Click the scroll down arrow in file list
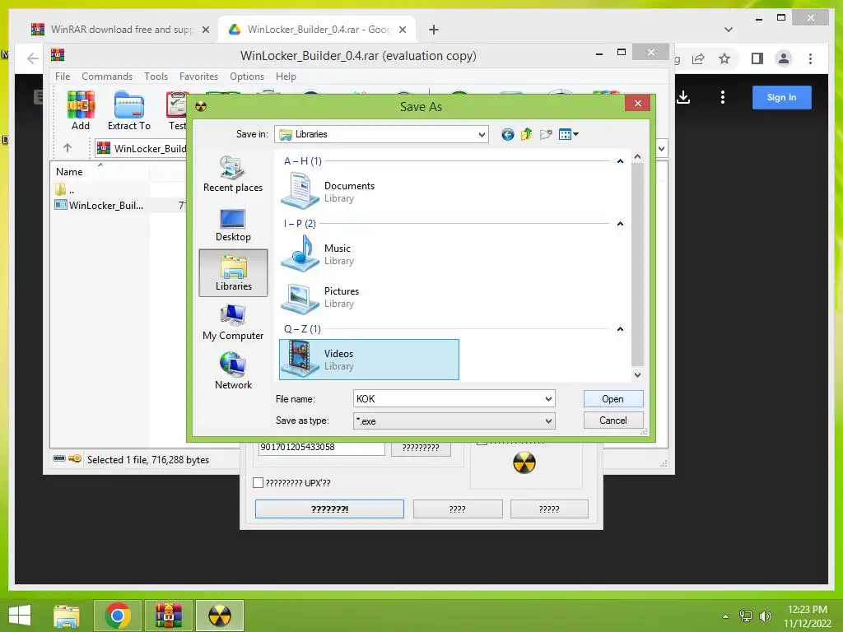Screen dimensions: 843x632 click(637, 374)
